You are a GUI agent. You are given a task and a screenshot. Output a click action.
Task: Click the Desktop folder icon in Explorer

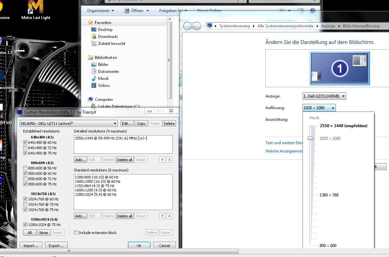[x=94, y=29]
